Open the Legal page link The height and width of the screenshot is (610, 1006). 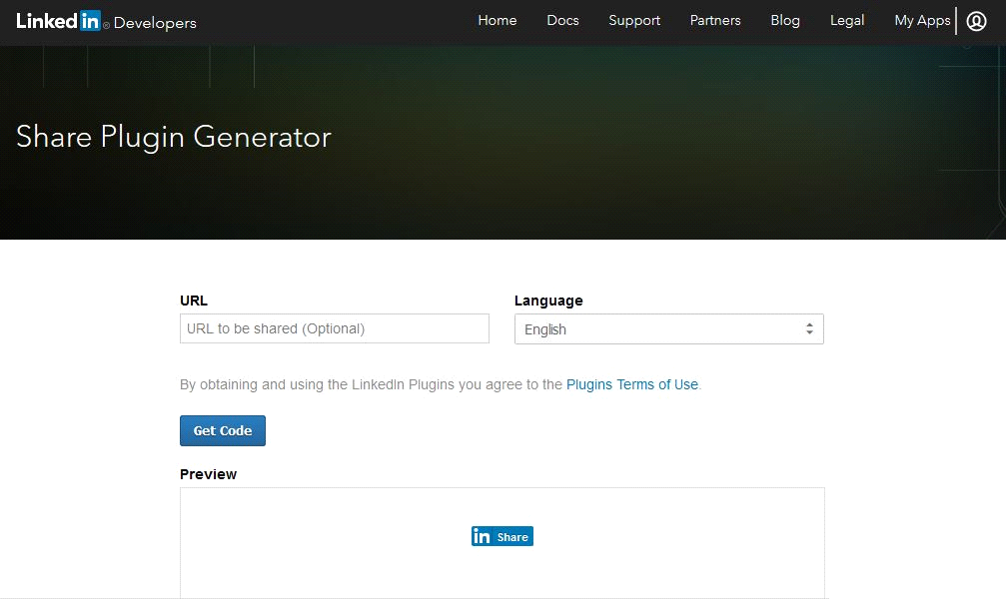click(x=847, y=21)
